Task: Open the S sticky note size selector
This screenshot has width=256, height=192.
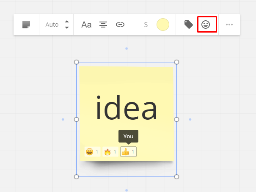Action: (x=146, y=25)
